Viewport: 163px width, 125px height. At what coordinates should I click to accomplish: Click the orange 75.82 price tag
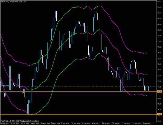click(x=159, y=114)
